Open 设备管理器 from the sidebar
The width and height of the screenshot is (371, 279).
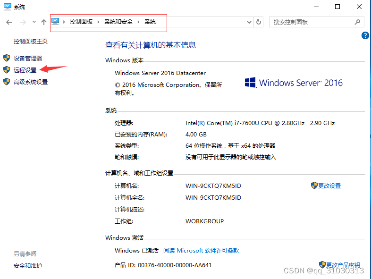pyautogui.click(x=28, y=58)
